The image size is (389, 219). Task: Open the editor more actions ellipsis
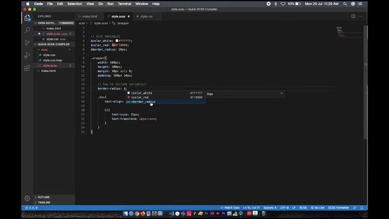coord(360,16)
